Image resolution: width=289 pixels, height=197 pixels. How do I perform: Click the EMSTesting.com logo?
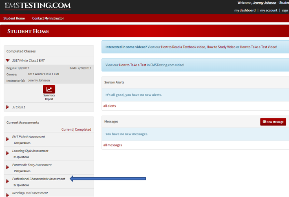[38, 6]
